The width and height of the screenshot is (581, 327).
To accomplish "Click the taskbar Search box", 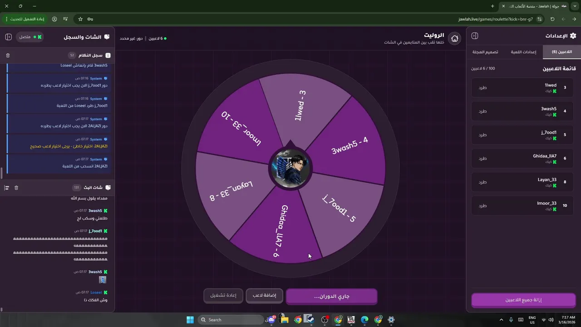I will click(x=231, y=320).
